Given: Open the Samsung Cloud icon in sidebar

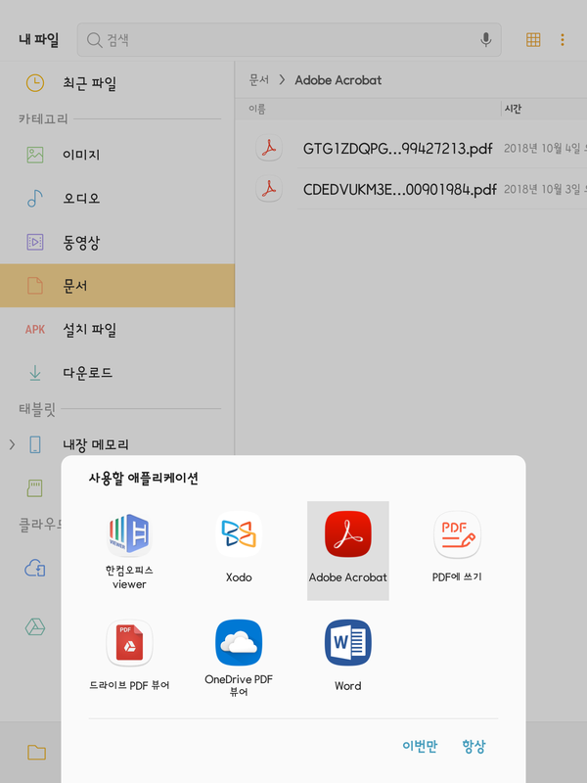Looking at the screenshot, I should click(35, 569).
